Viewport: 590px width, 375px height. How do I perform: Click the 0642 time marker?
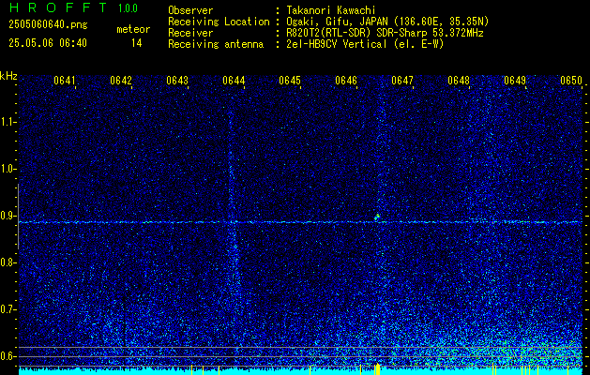point(121,81)
